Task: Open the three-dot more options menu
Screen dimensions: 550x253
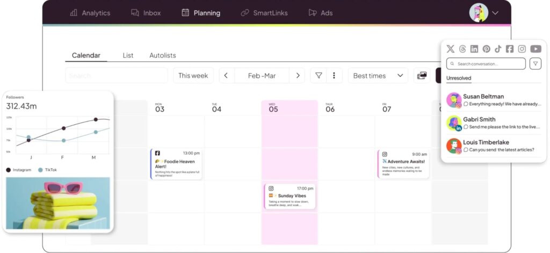Action: click(334, 76)
